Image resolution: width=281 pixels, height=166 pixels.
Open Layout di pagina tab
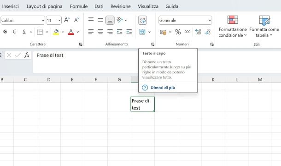pyautogui.click(x=44, y=6)
